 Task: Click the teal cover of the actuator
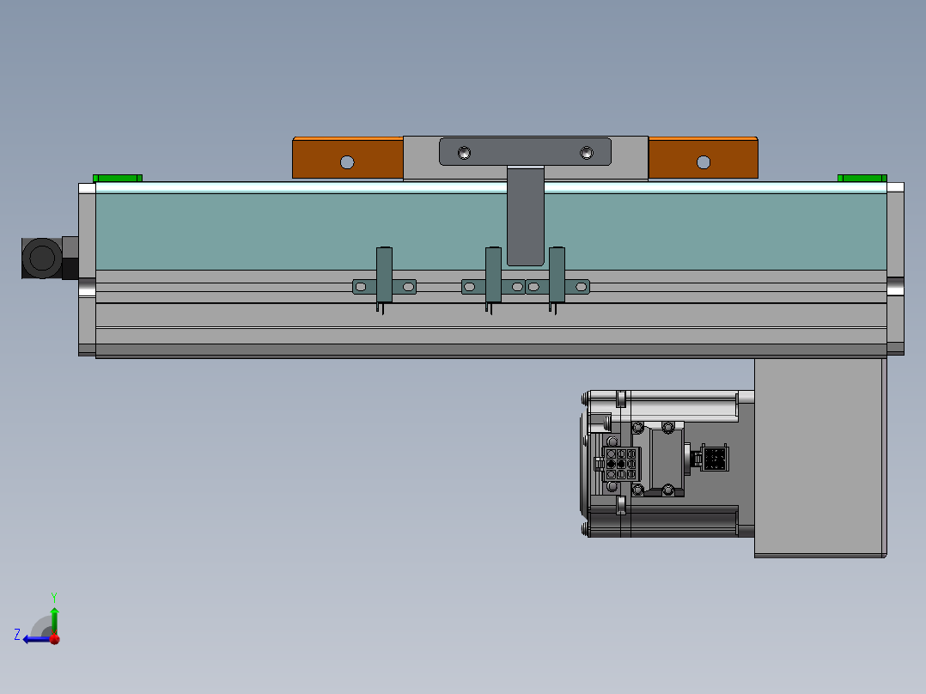pos(295,232)
